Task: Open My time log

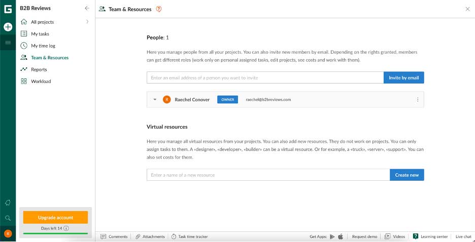Action: pyautogui.click(x=43, y=46)
